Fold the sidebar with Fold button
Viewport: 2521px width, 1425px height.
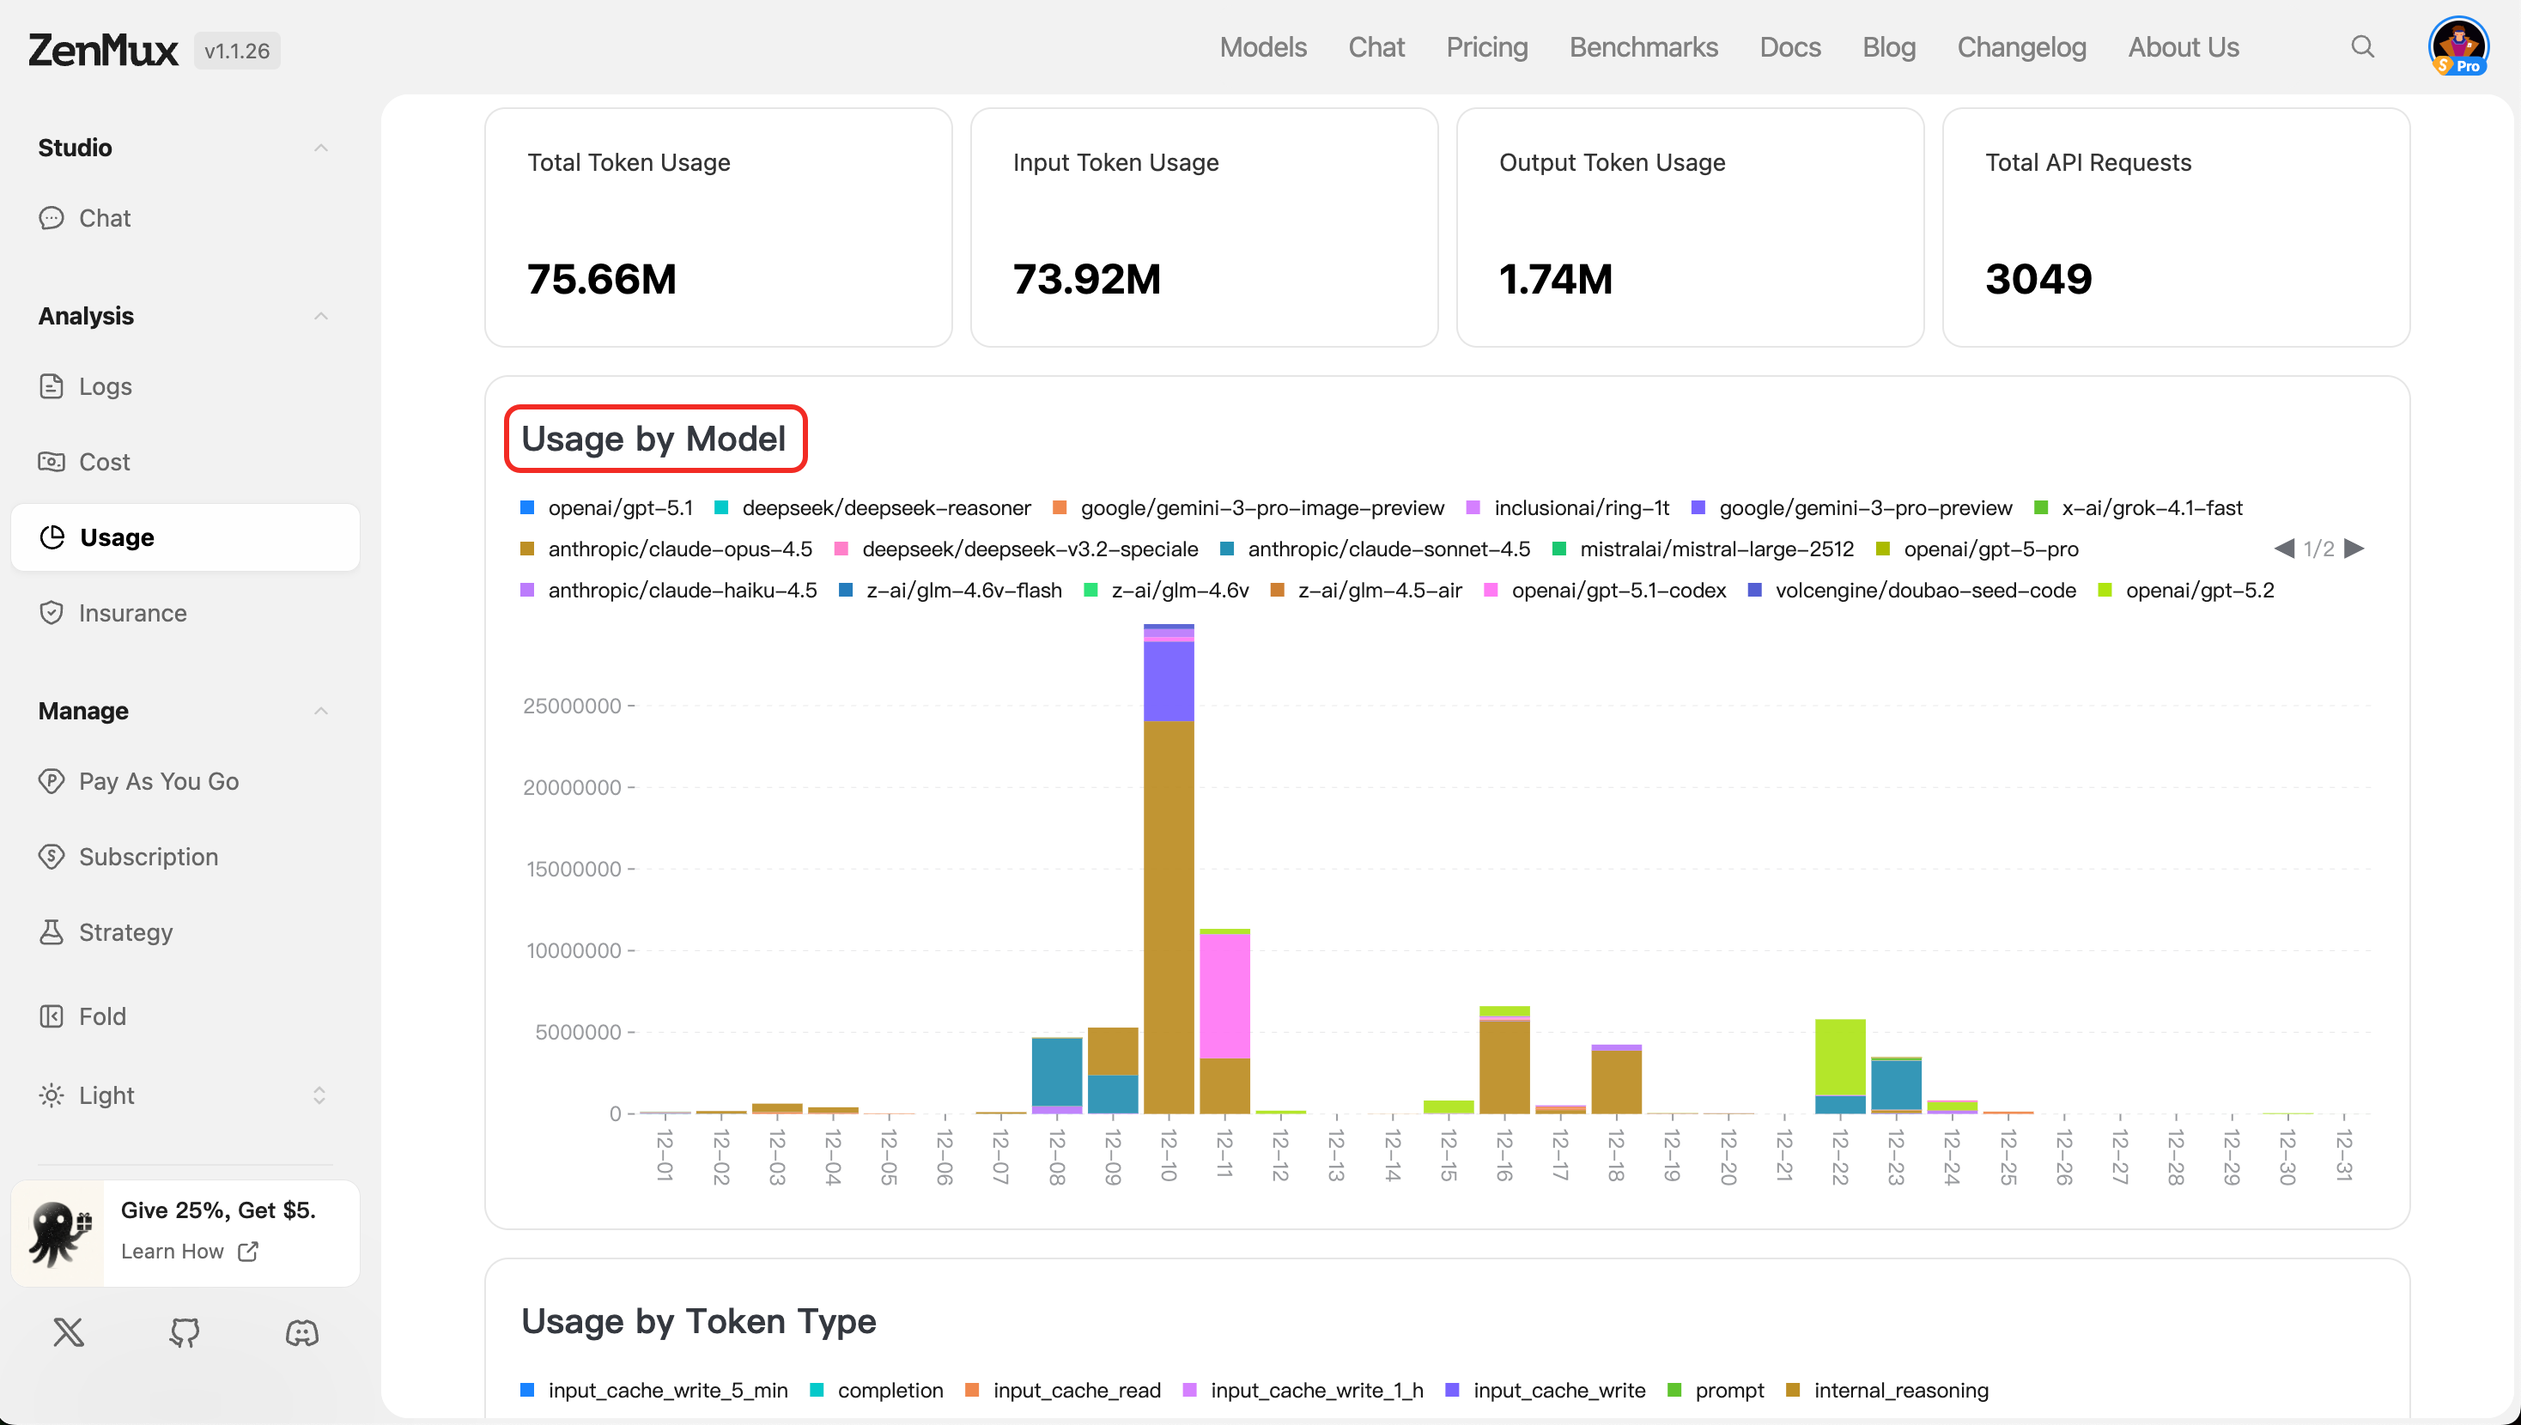[102, 1016]
